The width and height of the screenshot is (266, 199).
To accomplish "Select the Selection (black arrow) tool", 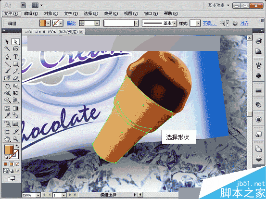I will (x=7, y=41).
